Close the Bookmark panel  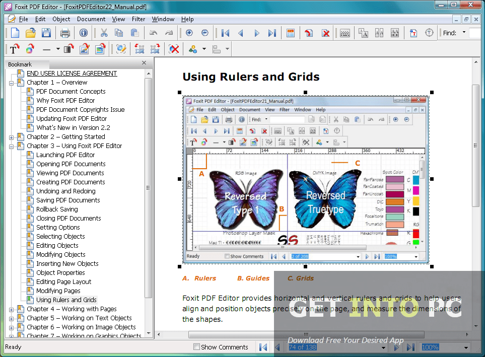(144, 63)
